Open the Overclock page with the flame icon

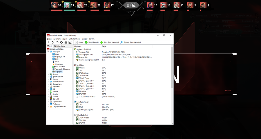click(x=58, y=64)
